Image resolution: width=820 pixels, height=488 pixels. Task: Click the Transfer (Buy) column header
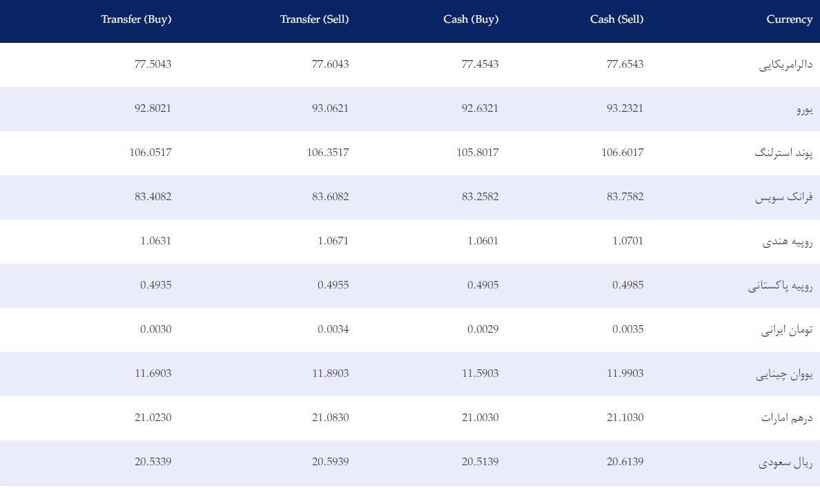136,19
